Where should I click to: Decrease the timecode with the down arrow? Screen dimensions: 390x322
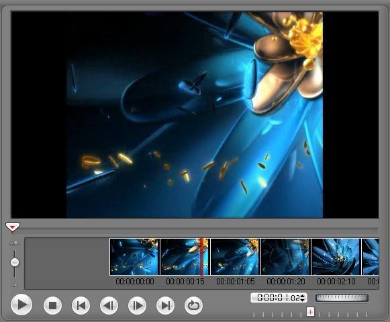(303, 300)
